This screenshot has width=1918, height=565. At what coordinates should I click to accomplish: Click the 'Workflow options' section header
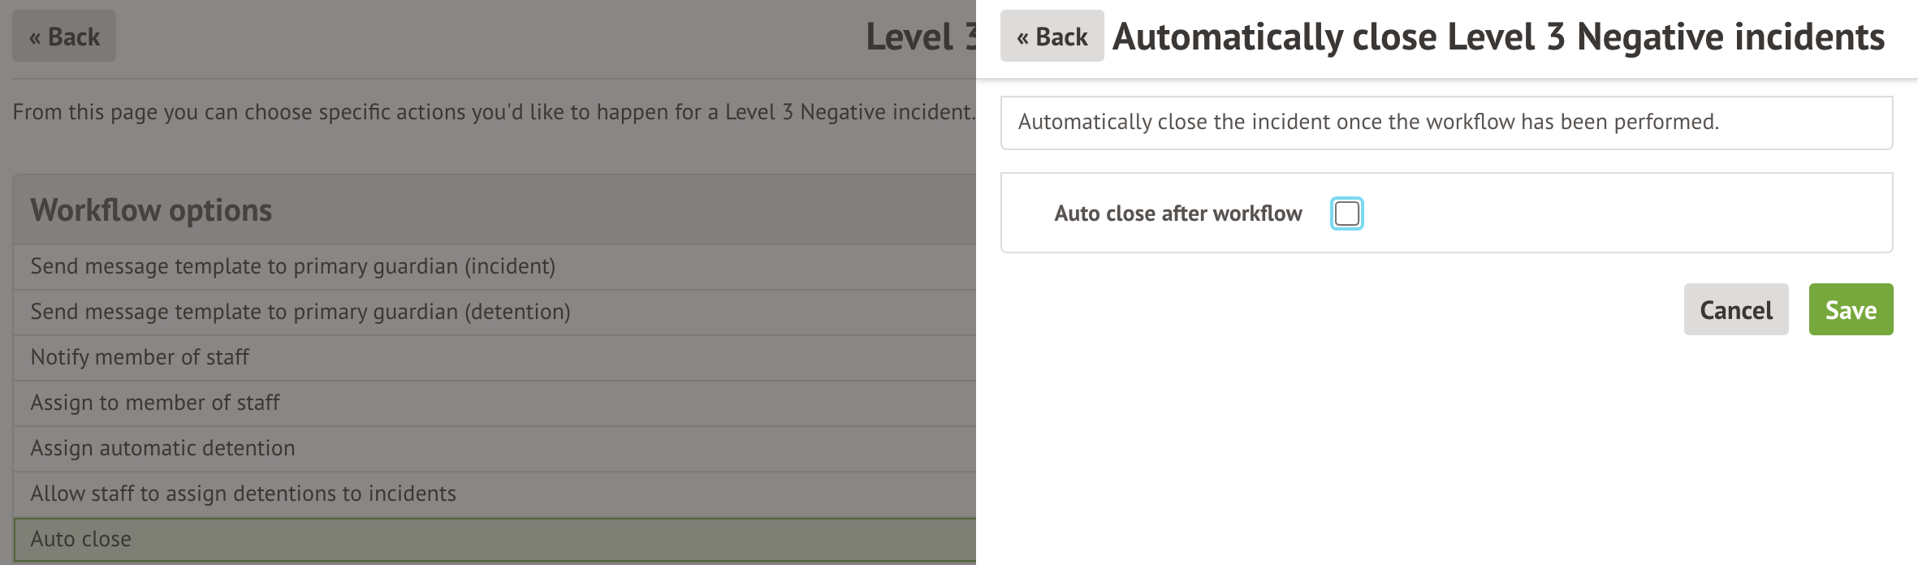coord(151,210)
